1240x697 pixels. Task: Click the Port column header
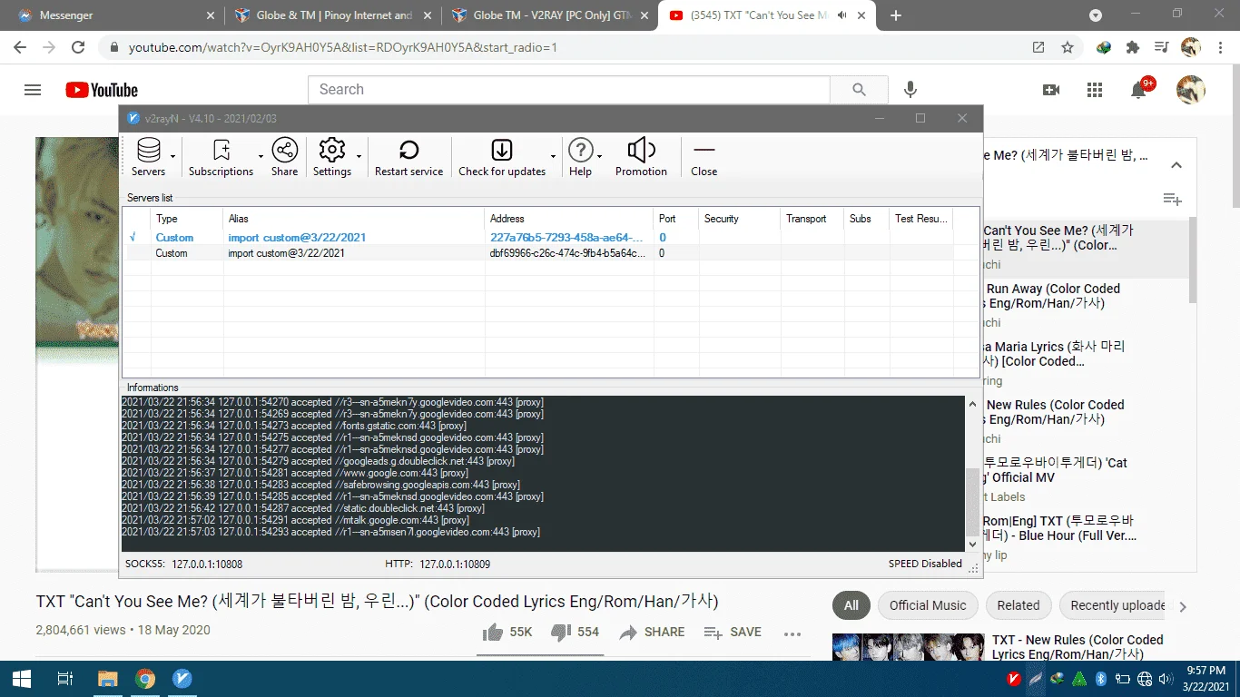click(675, 219)
